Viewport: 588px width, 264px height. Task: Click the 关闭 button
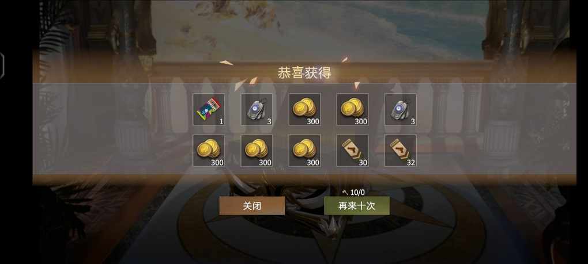(252, 206)
